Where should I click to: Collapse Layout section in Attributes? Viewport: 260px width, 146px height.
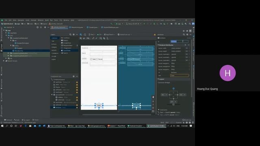point(158,79)
